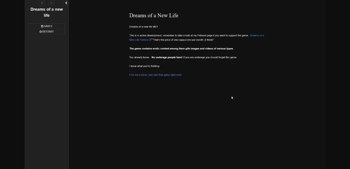Screen dimensions: 350x169
Task: Click "I'm not a minor, just start that game"
Action: coord(156,75)
